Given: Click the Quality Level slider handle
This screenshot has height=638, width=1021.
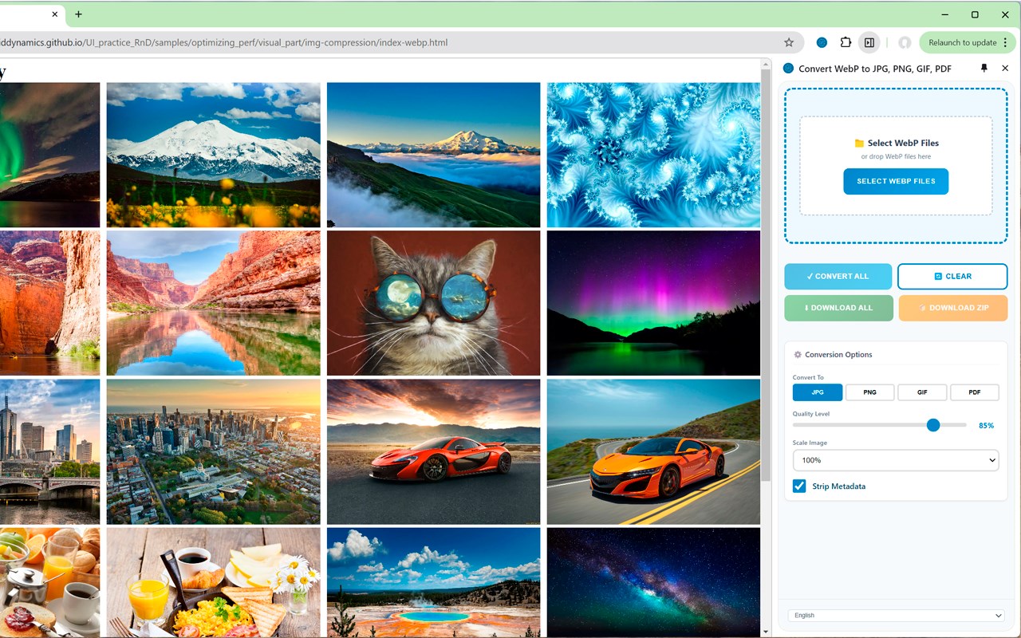Looking at the screenshot, I should pos(933,425).
